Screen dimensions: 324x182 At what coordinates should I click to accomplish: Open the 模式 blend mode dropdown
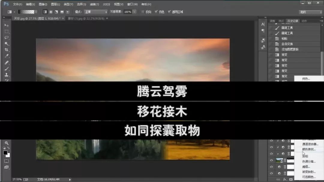(x=95, y=12)
